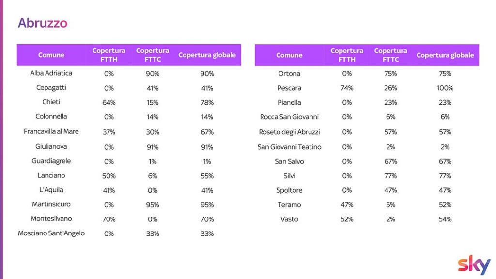Image resolution: width=496 pixels, height=279 pixels.
Task: Select the left table's Comune header
Action: point(51,55)
